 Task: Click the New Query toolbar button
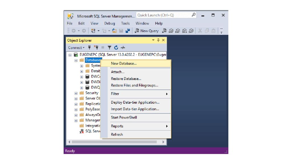pyautogui.click(x=147, y=31)
